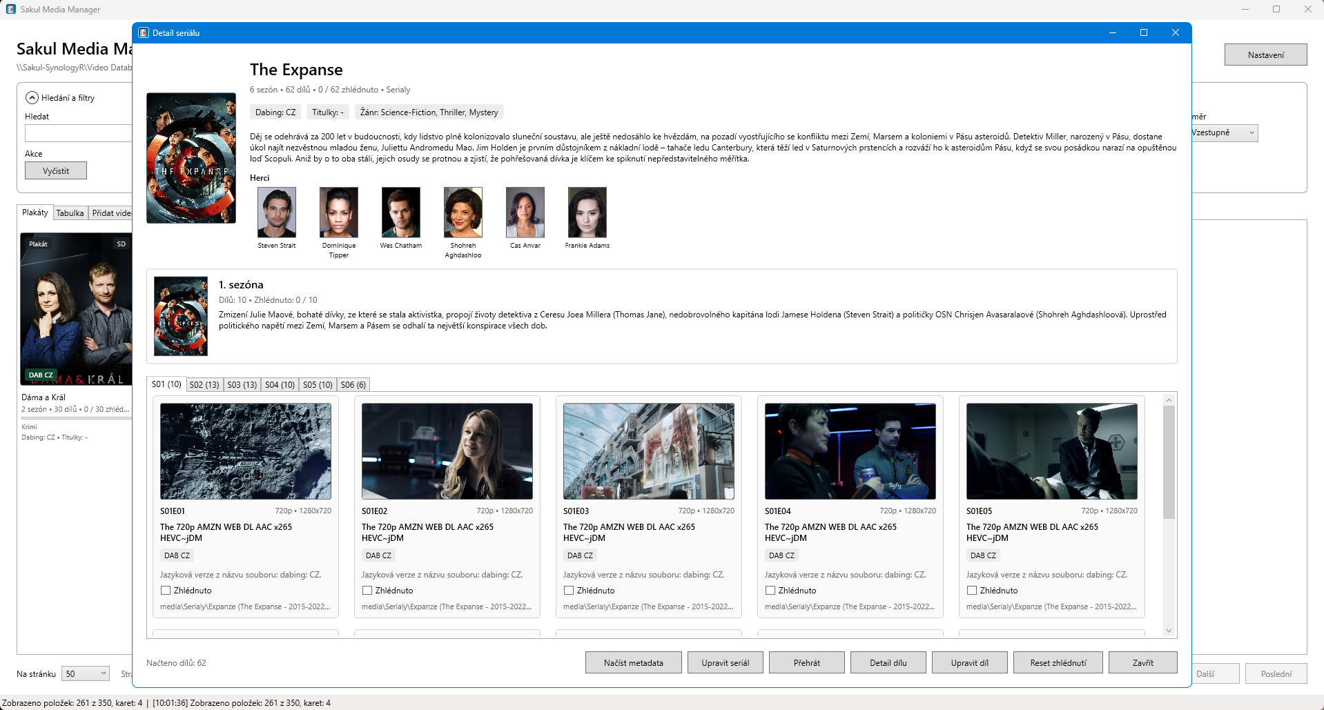1324x710 pixels.
Task: Click the Dabing: CZ tag
Action: 275,112
